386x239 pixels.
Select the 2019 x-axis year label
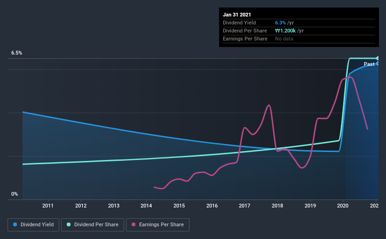coord(310,206)
